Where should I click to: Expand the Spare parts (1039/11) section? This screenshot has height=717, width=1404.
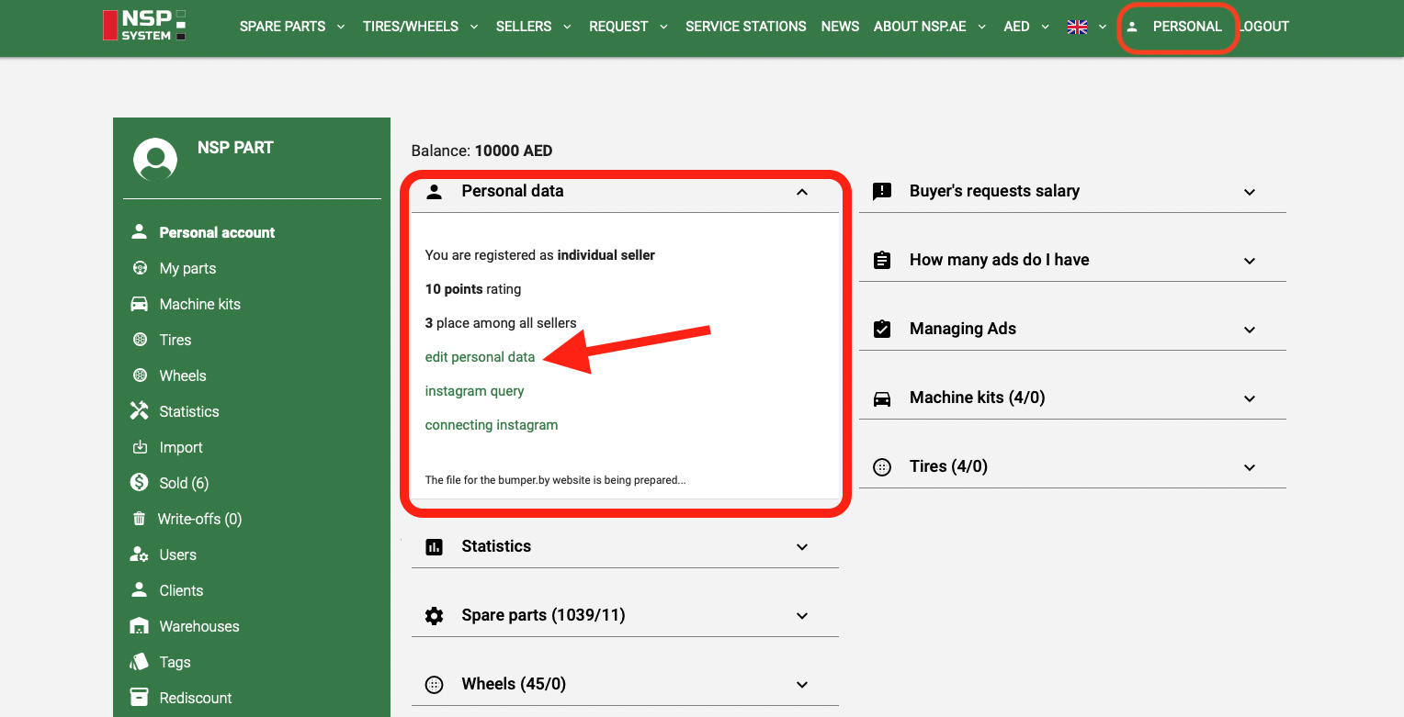[801, 616]
